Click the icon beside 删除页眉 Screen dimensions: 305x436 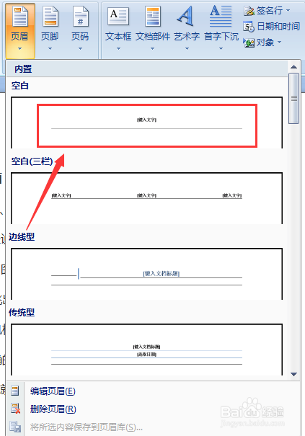15,409
